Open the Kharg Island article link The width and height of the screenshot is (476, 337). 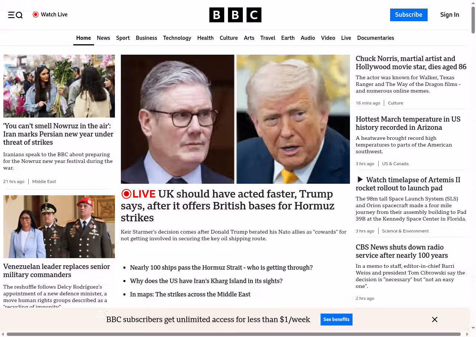click(x=206, y=281)
